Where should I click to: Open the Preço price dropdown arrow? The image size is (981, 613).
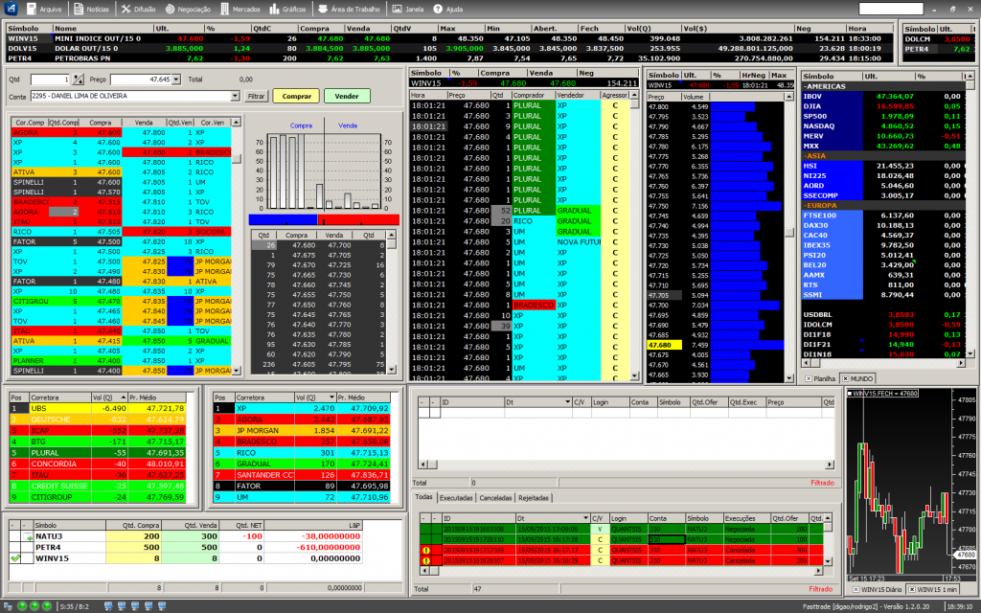point(176,79)
